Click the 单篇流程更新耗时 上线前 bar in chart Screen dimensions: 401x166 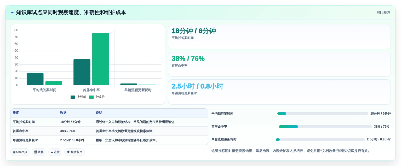(x=129, y=84)
